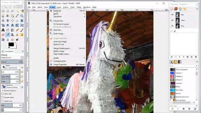Select the Eraser tool

[3, 35]
